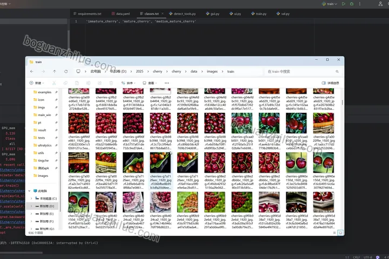Click the add-user collaboration icon in PyCharm
This screenshot has height=259, width=389.
coord(380,4)
